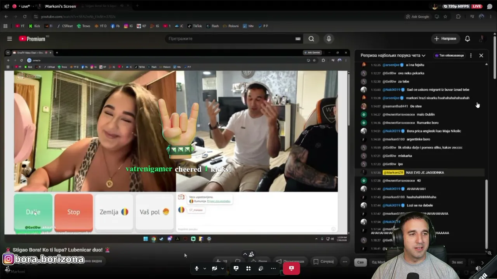Image resolution: width=497 pixels, height=279 pixels.
Task: Reload the page with the refresh icon
Action: point(25,17)
